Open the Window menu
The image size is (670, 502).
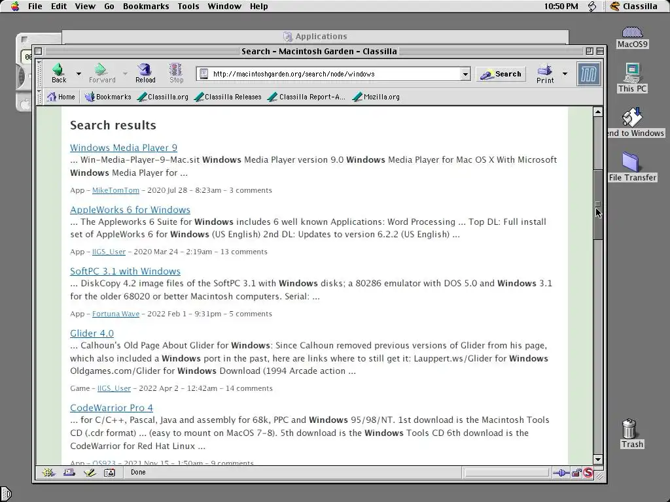(224, 6)
